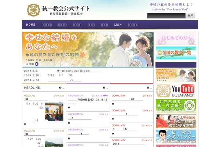Open the COMMUNITY 2014.6.3 article link

click(x=125, y=114)
